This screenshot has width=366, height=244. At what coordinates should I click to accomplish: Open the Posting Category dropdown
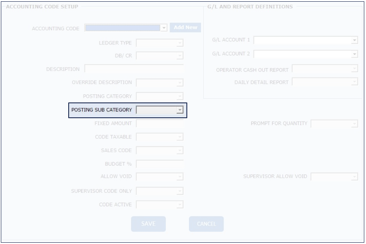pos(159,96)
